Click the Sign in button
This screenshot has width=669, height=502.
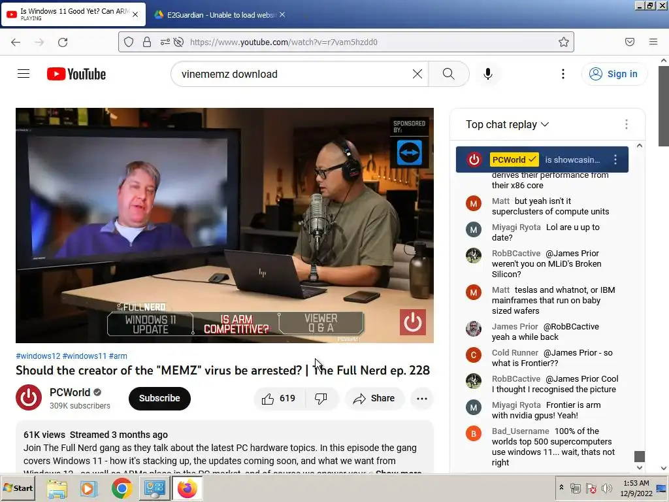tap(614, 74)
